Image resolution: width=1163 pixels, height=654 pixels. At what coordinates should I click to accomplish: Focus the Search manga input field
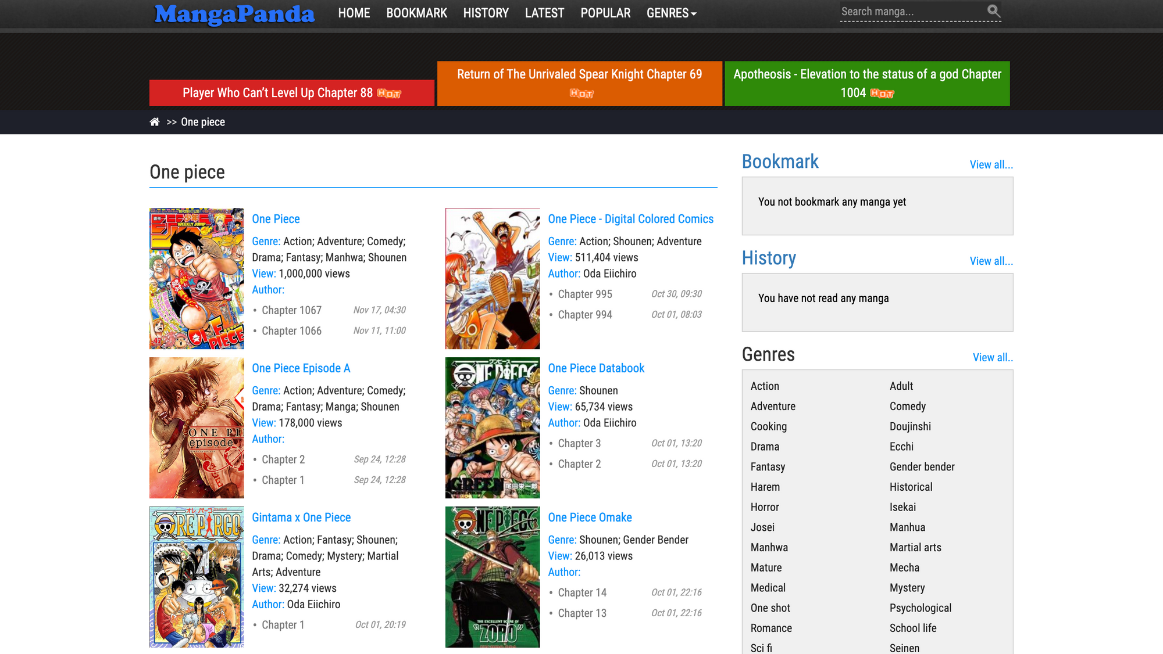pos(912,12)
